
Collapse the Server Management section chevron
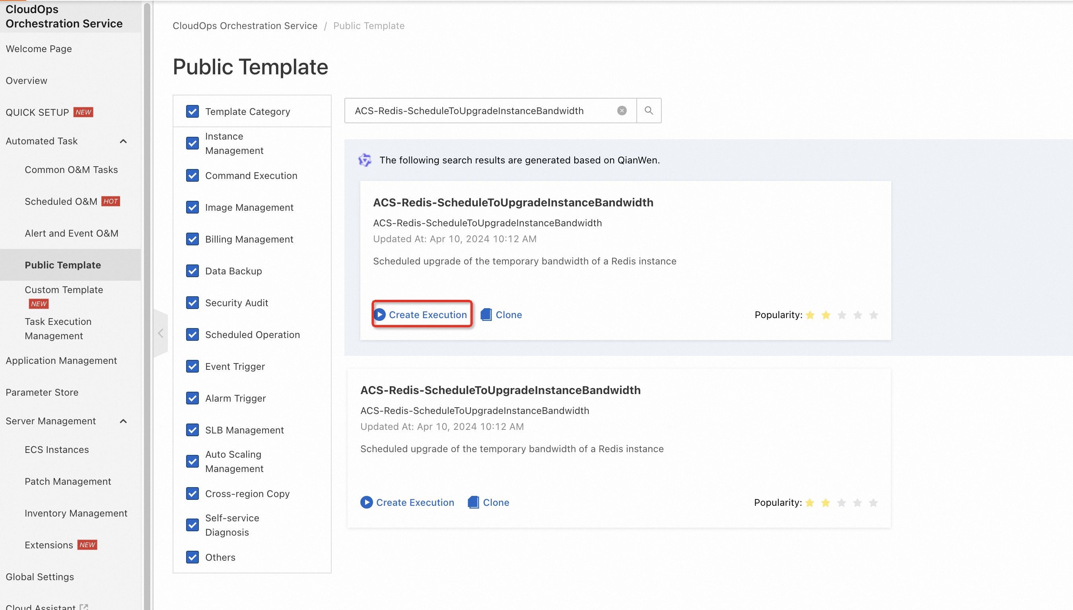tap(123, 421)
